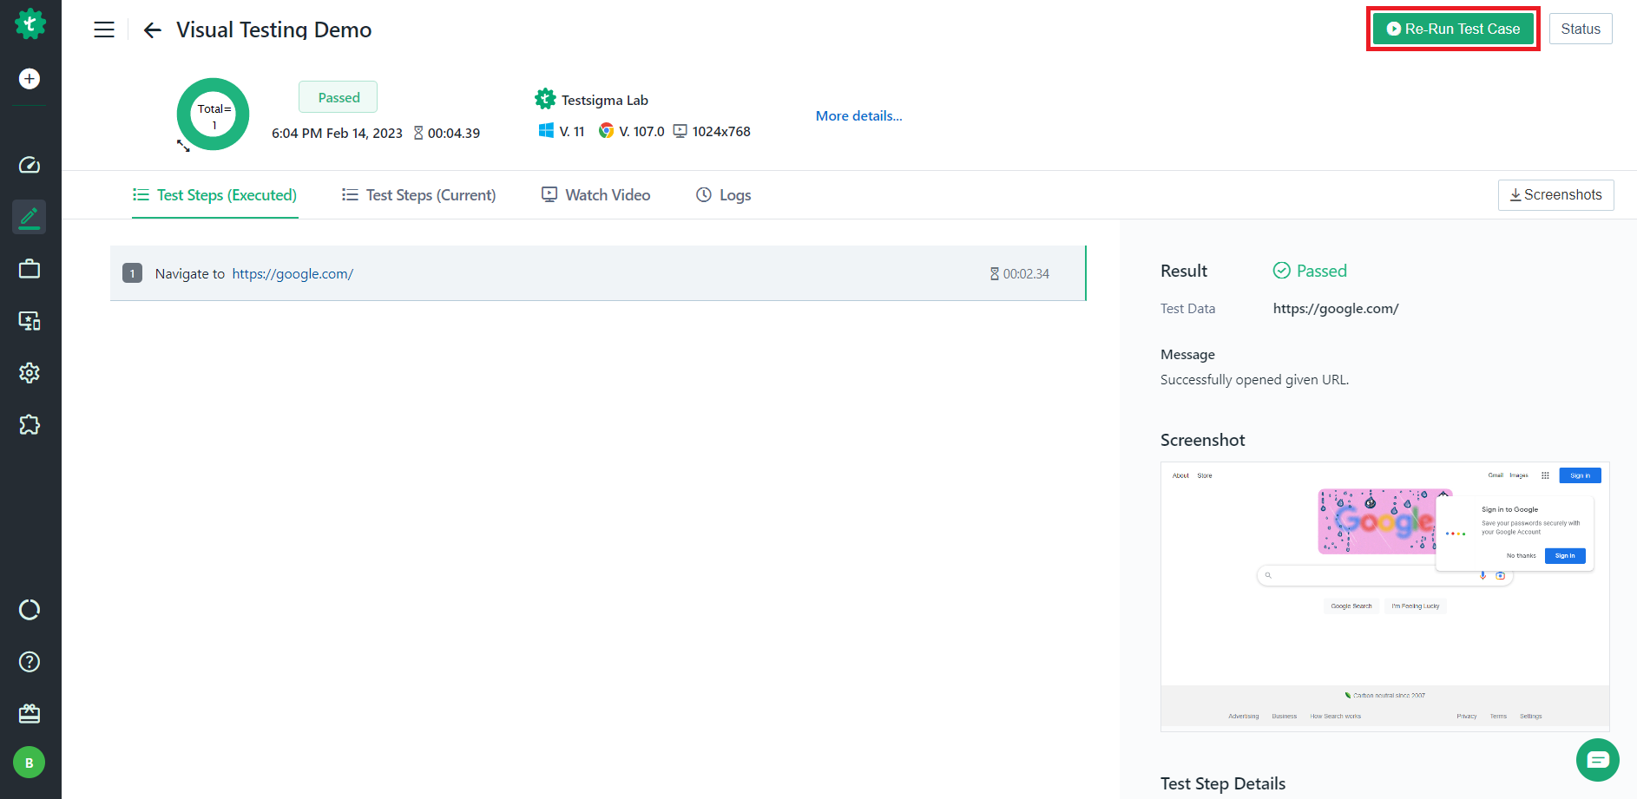Open the settings gear icon in sidebar
This screenshot has width=1637, height=799.
coord(30,373)
